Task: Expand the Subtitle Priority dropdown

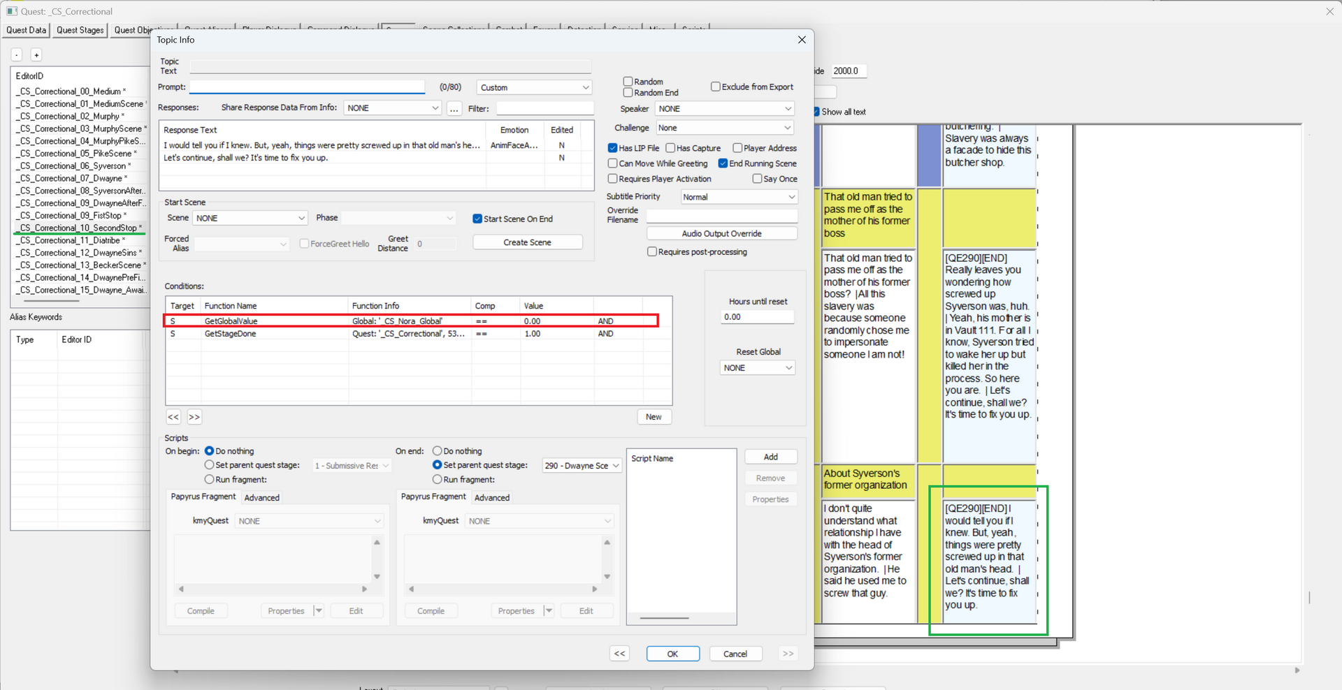Action: [739, 197]
